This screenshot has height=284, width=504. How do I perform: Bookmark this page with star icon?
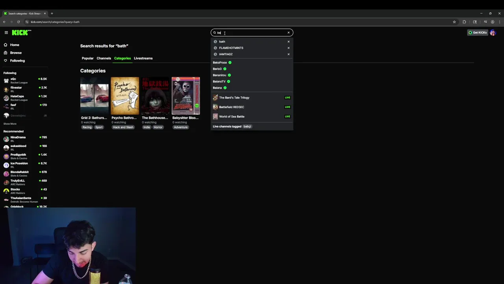(454, 22)
